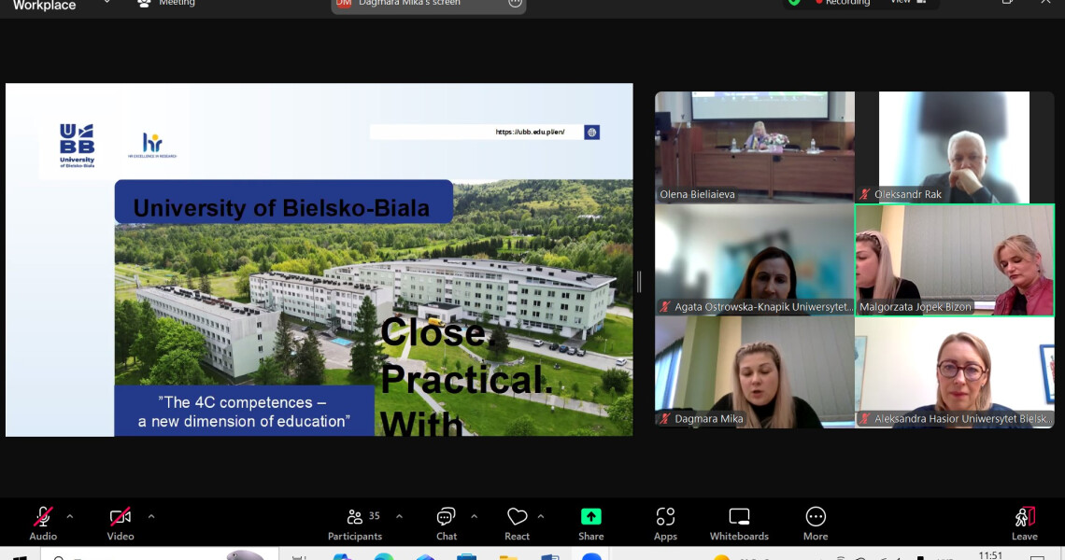Expand the arrow next to Participants
Screen dimensions: 1065x560
[400, 516]
